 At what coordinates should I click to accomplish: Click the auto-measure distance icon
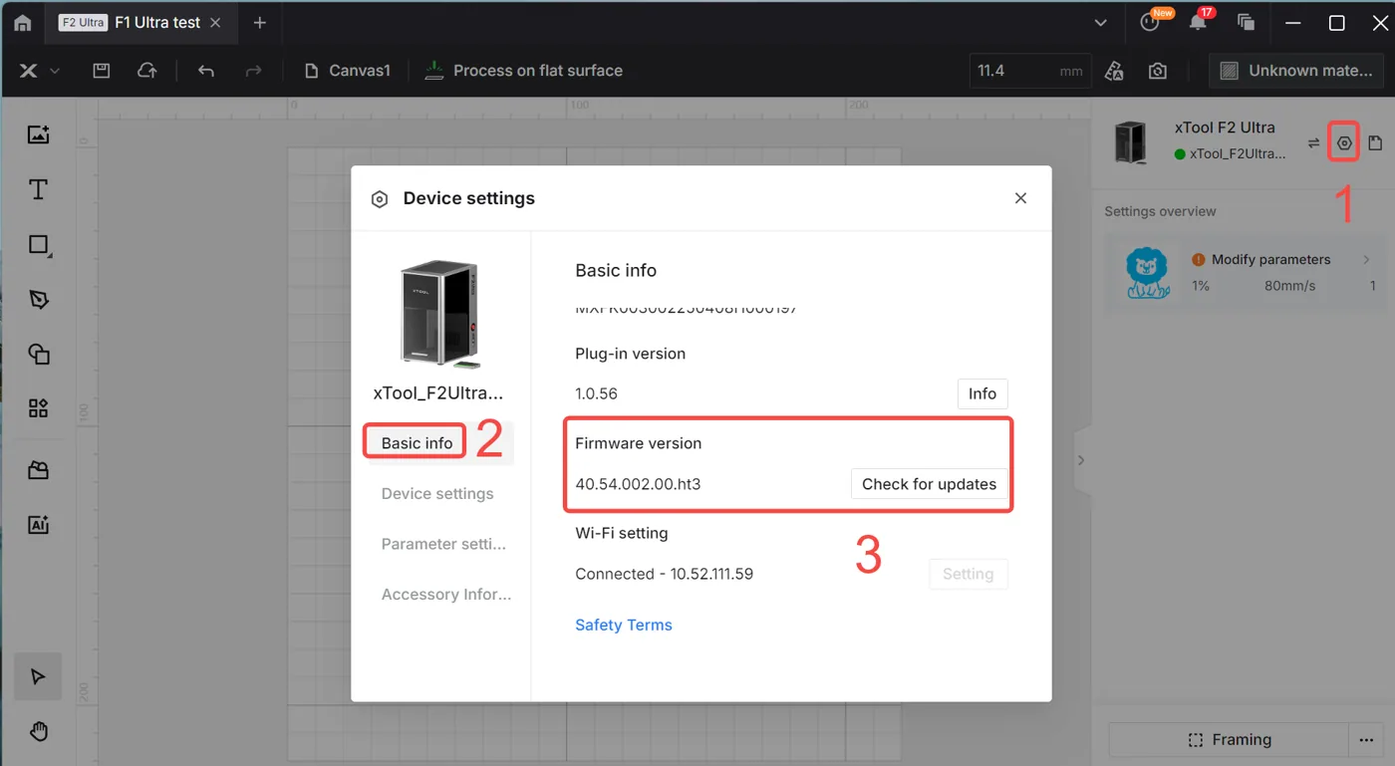(x=1114, y=71)
